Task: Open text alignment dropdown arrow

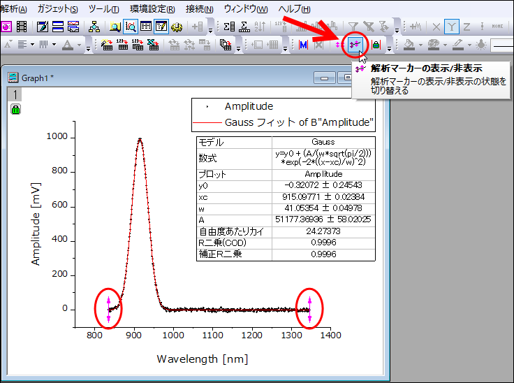Action: (x=32, y=45)
